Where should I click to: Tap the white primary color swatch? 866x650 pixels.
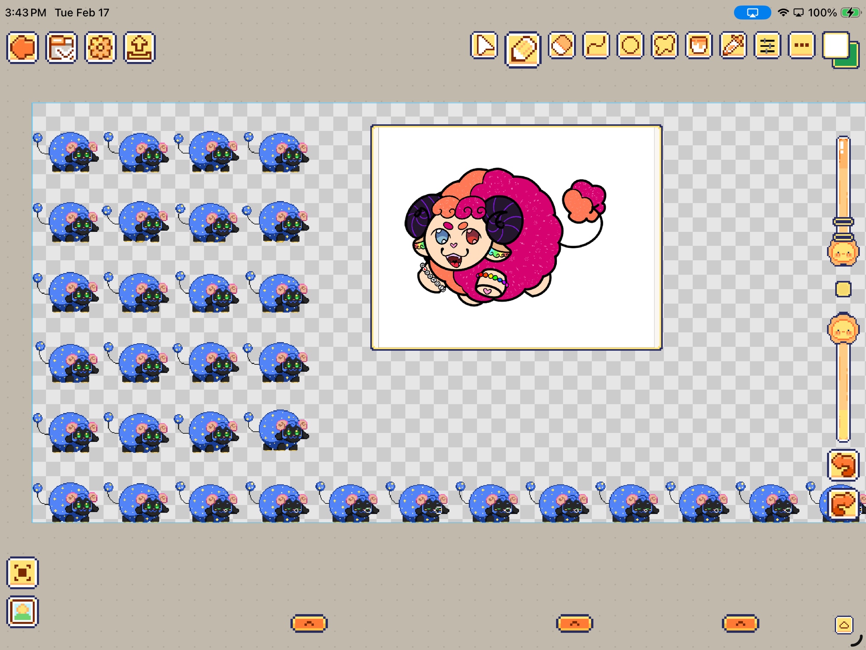(835, 45)
